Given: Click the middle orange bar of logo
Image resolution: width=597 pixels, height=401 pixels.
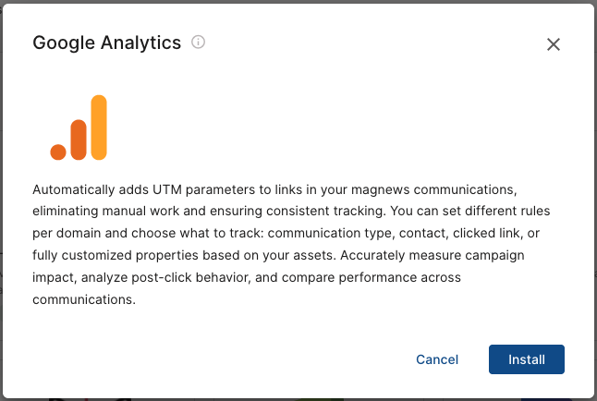Looking at the screenshot, I should [79, 140].
